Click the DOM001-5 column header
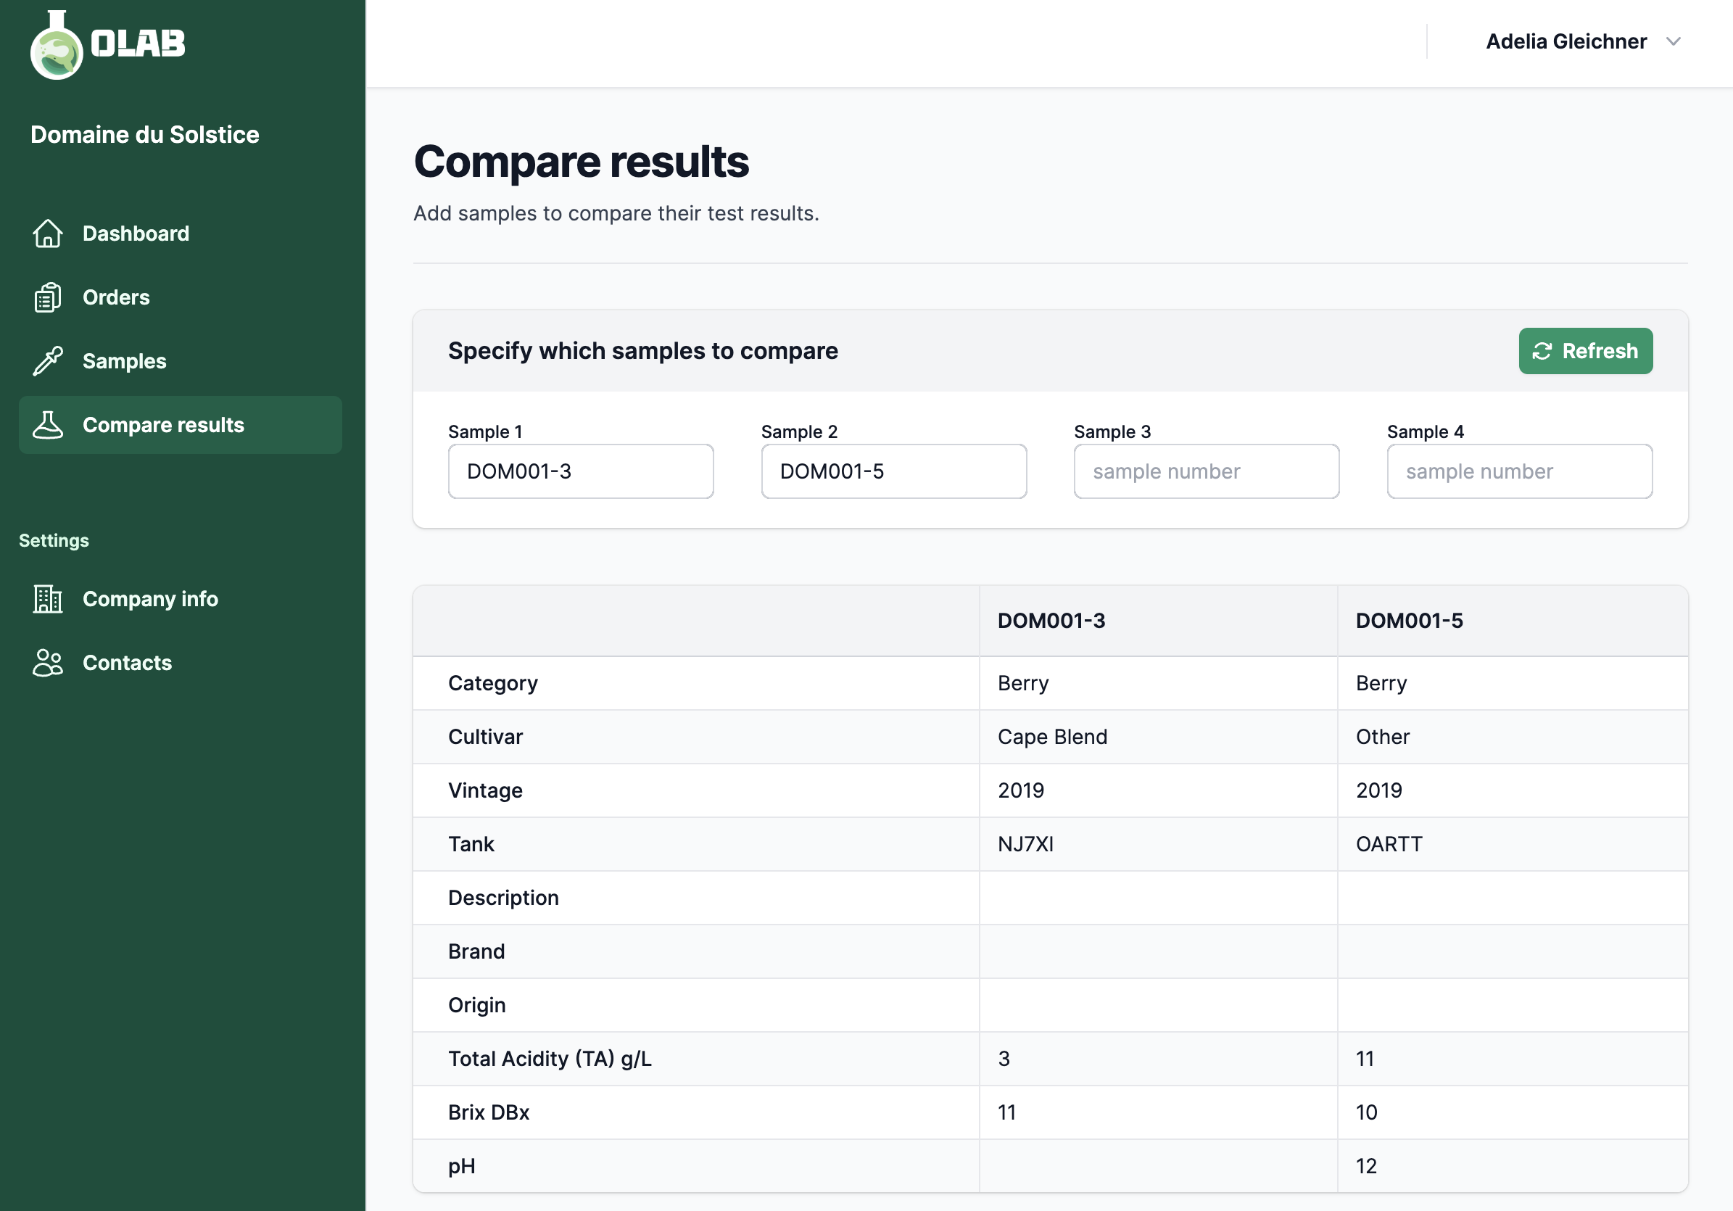Image resolution: width=1733 pixels, height=1211 pixels. [1408, 621]
